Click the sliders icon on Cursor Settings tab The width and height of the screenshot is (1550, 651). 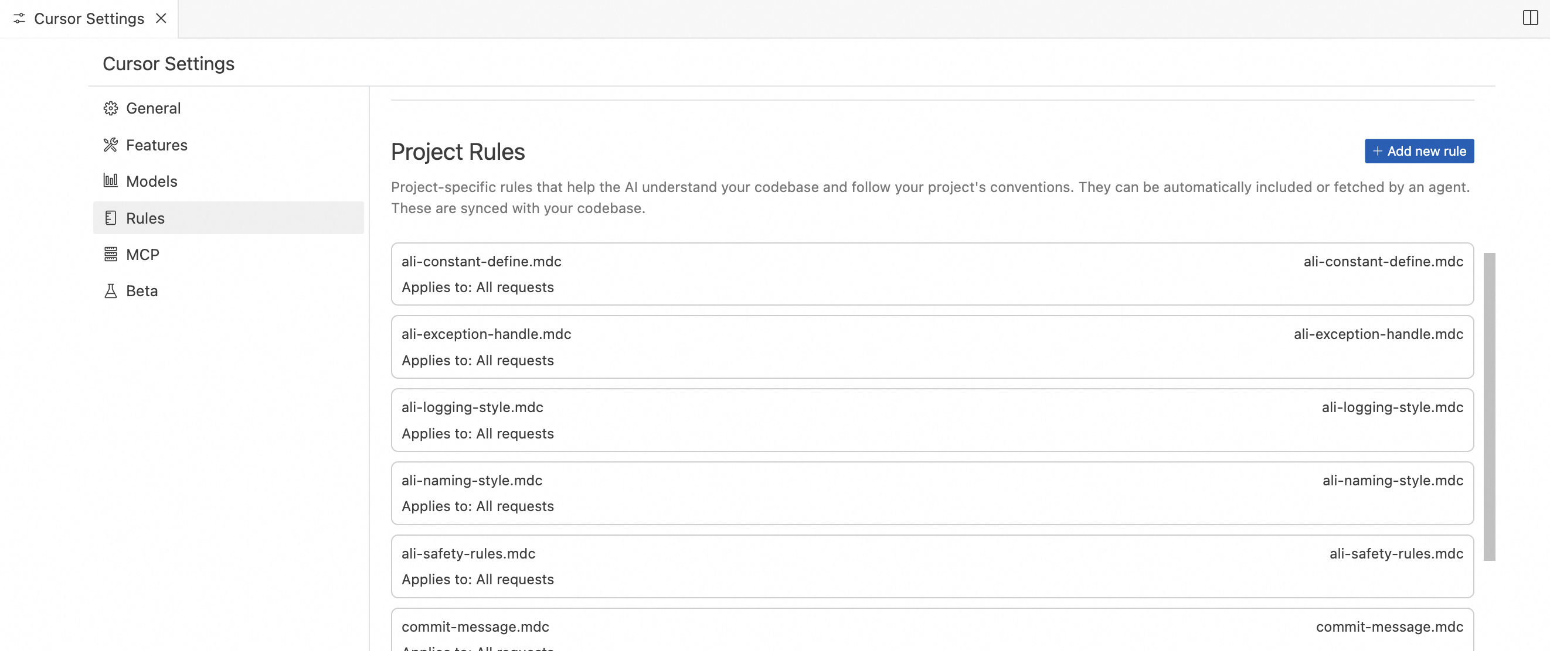click(19, 19)
